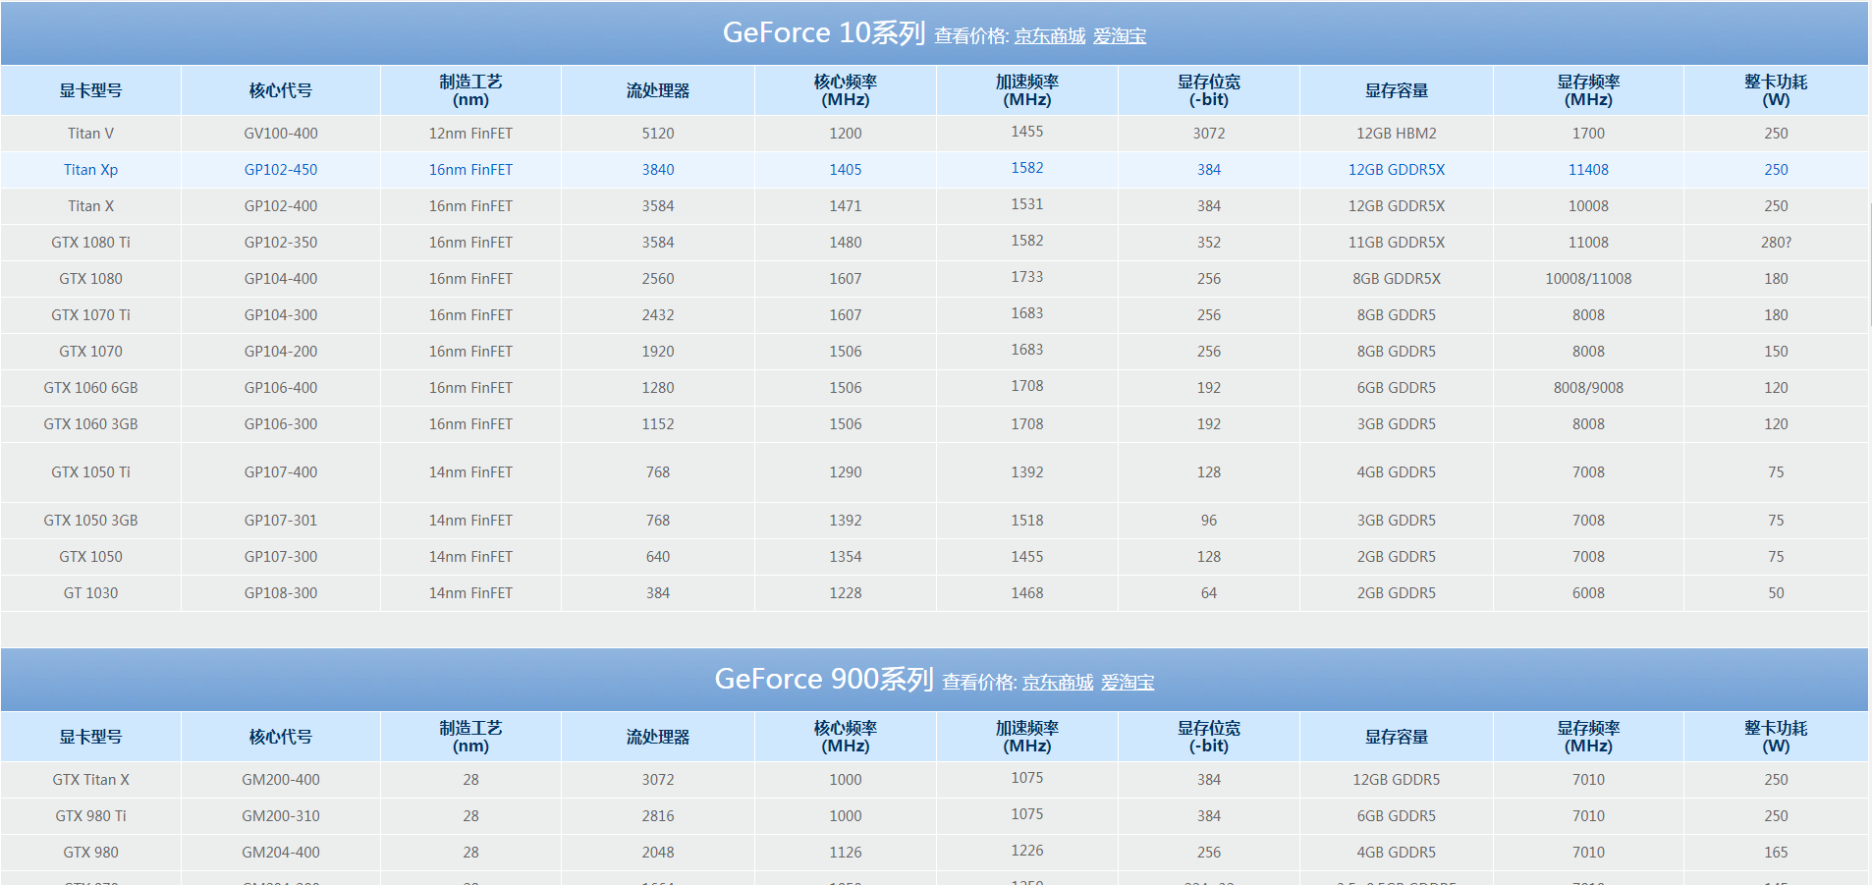The width and height of the screenshot is (1872, 885).
Task: Click the GP108-300 core code cell
Action: coord(281,593)
